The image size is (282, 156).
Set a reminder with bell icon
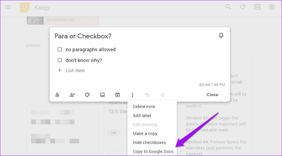(x=57, y=95)
